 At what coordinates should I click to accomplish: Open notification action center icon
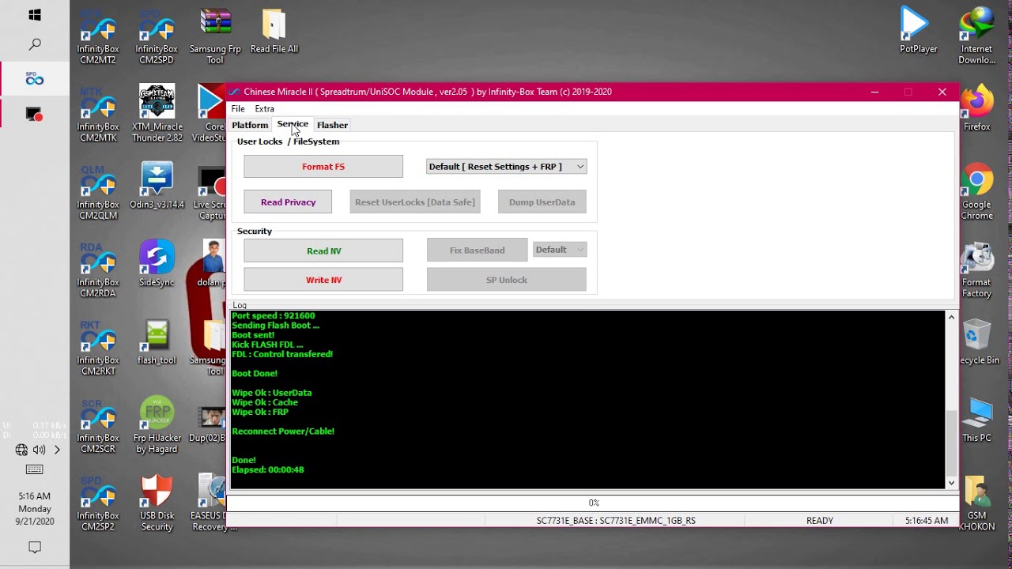click(x=35, y=547)
